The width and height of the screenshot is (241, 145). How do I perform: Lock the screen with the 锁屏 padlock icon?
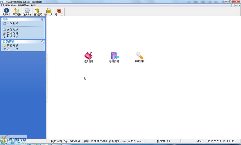tap(48, 11)
